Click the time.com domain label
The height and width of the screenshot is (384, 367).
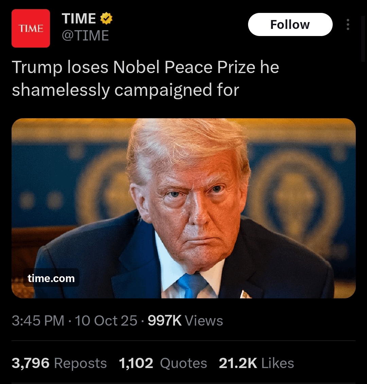click(51, 278)
